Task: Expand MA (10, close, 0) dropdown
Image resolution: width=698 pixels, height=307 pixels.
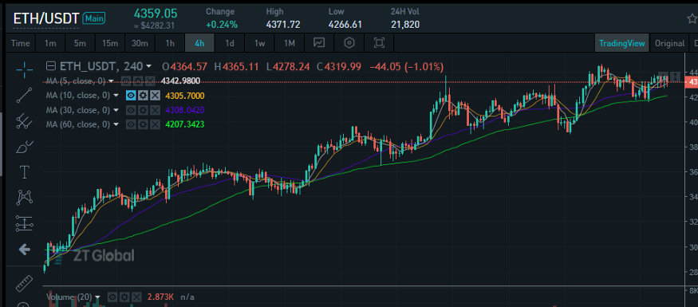Action: coord(116,95)
